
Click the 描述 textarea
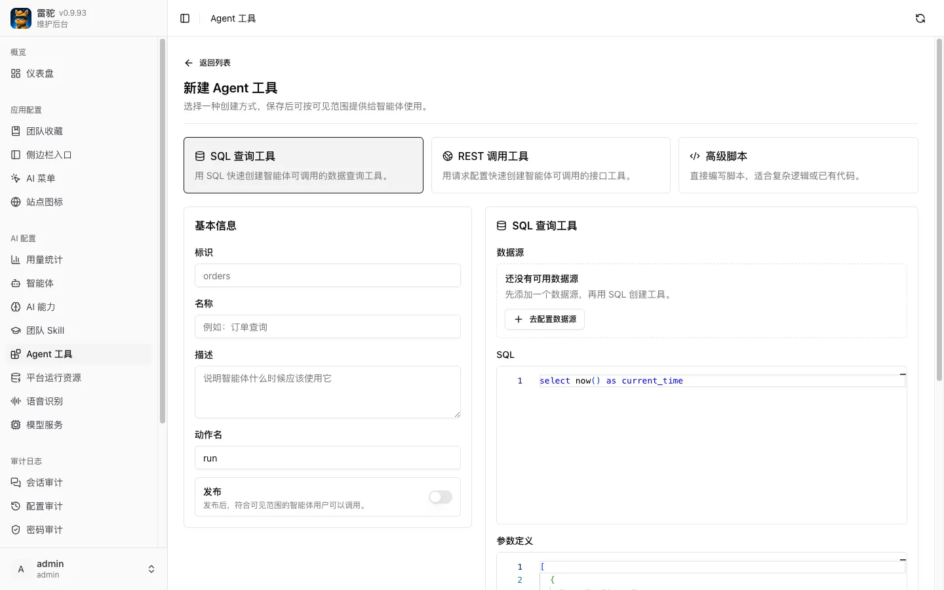[x=328, y=392]
